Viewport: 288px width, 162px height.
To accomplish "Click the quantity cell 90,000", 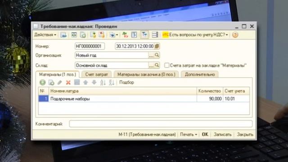I will pyautogui.click(x=210, y=99).
